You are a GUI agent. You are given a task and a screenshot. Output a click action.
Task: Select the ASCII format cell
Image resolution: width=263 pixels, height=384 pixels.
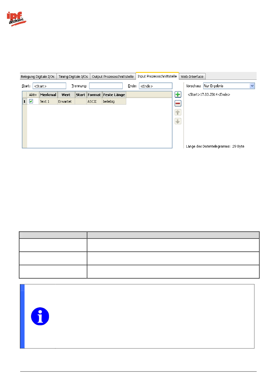coord(94,101)
